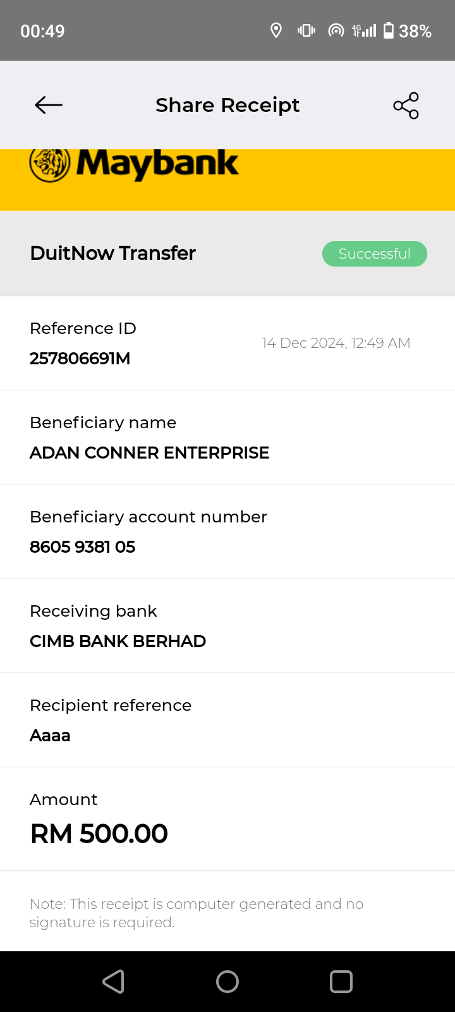Tap the back arrow icon
Image resolution: width=455 pixels, height=1012 pixels.
coord(49,105)
